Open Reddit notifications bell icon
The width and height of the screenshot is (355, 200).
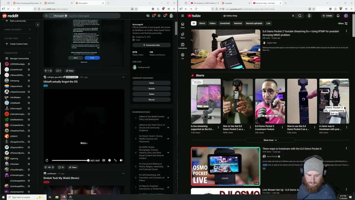point(164,16)
